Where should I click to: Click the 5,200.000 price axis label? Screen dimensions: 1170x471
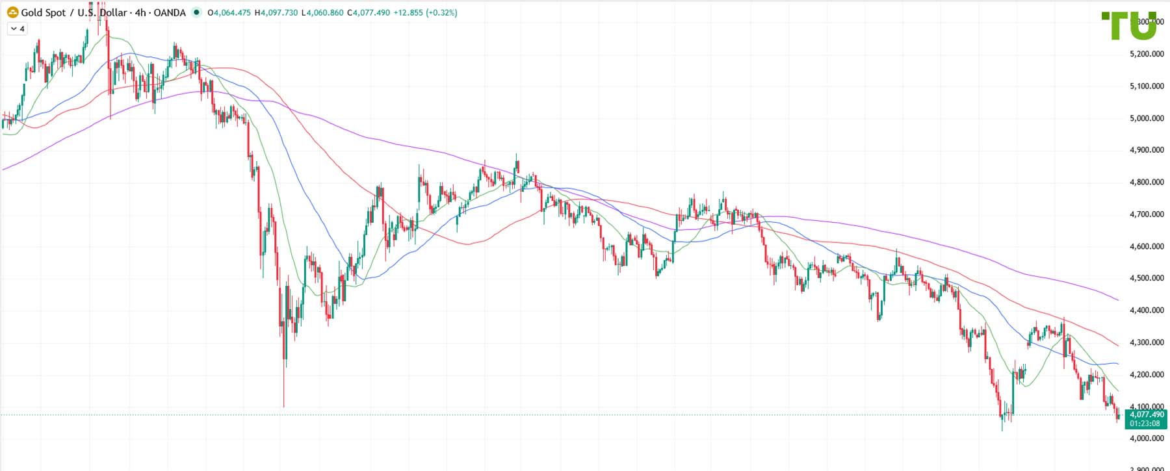coord(1147,54)
